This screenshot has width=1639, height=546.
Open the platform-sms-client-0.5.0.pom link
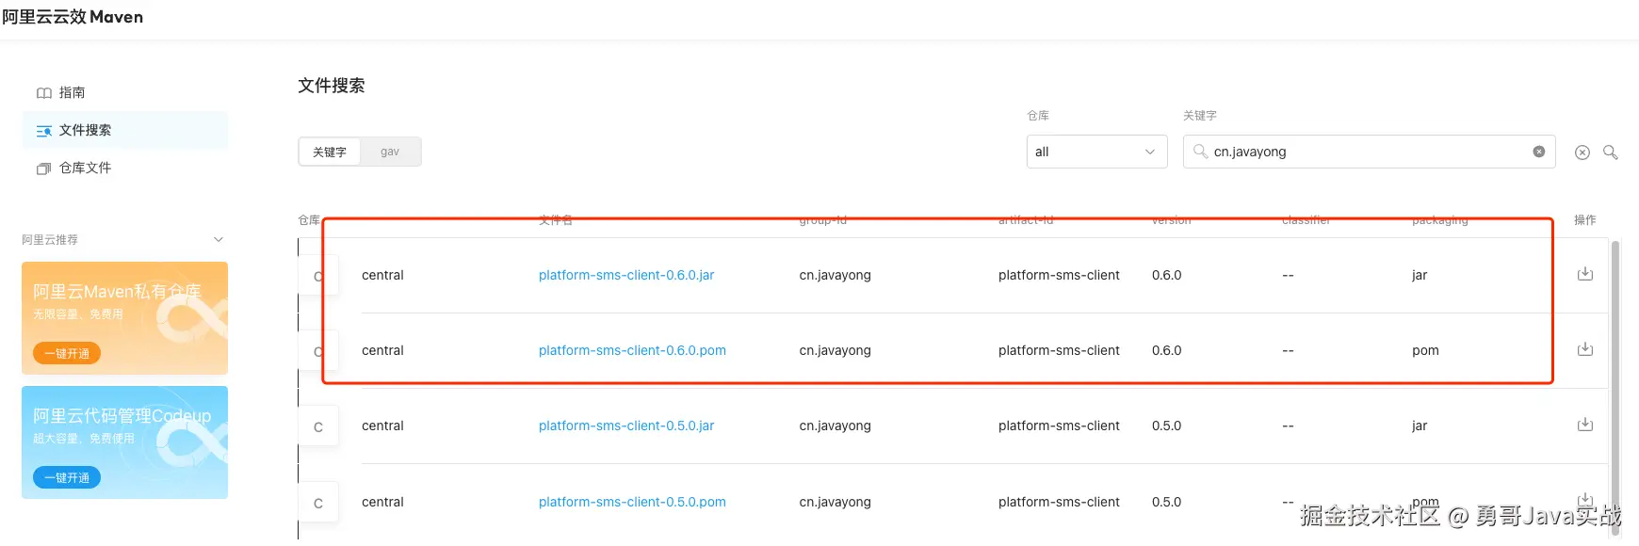632,502
